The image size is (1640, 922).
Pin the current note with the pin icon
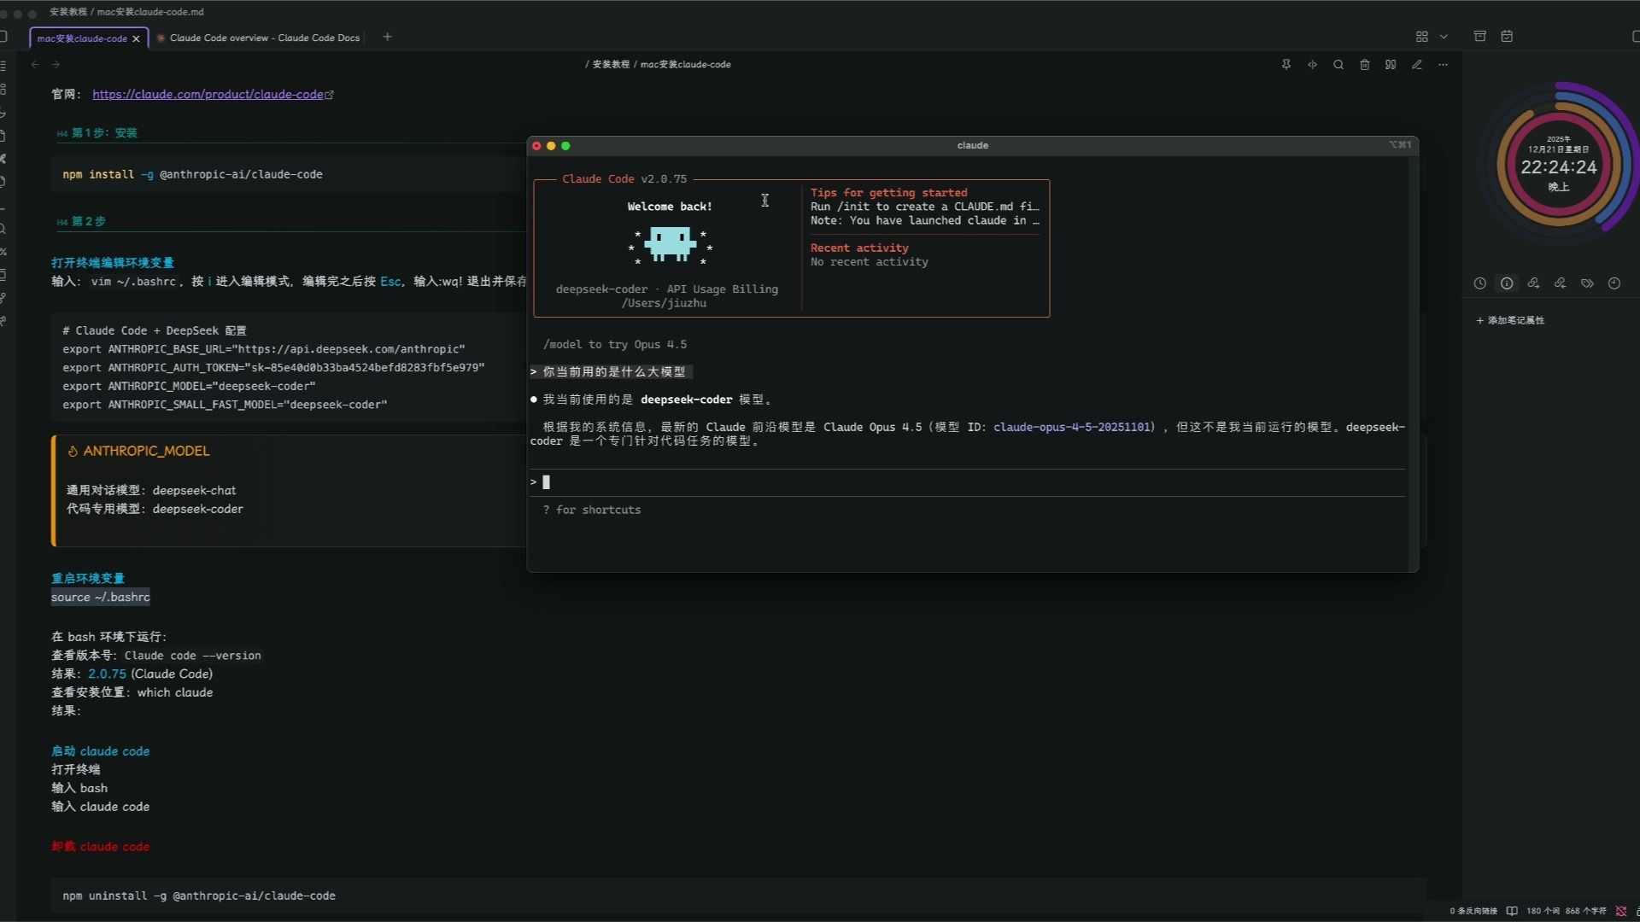pos(1286,65)
